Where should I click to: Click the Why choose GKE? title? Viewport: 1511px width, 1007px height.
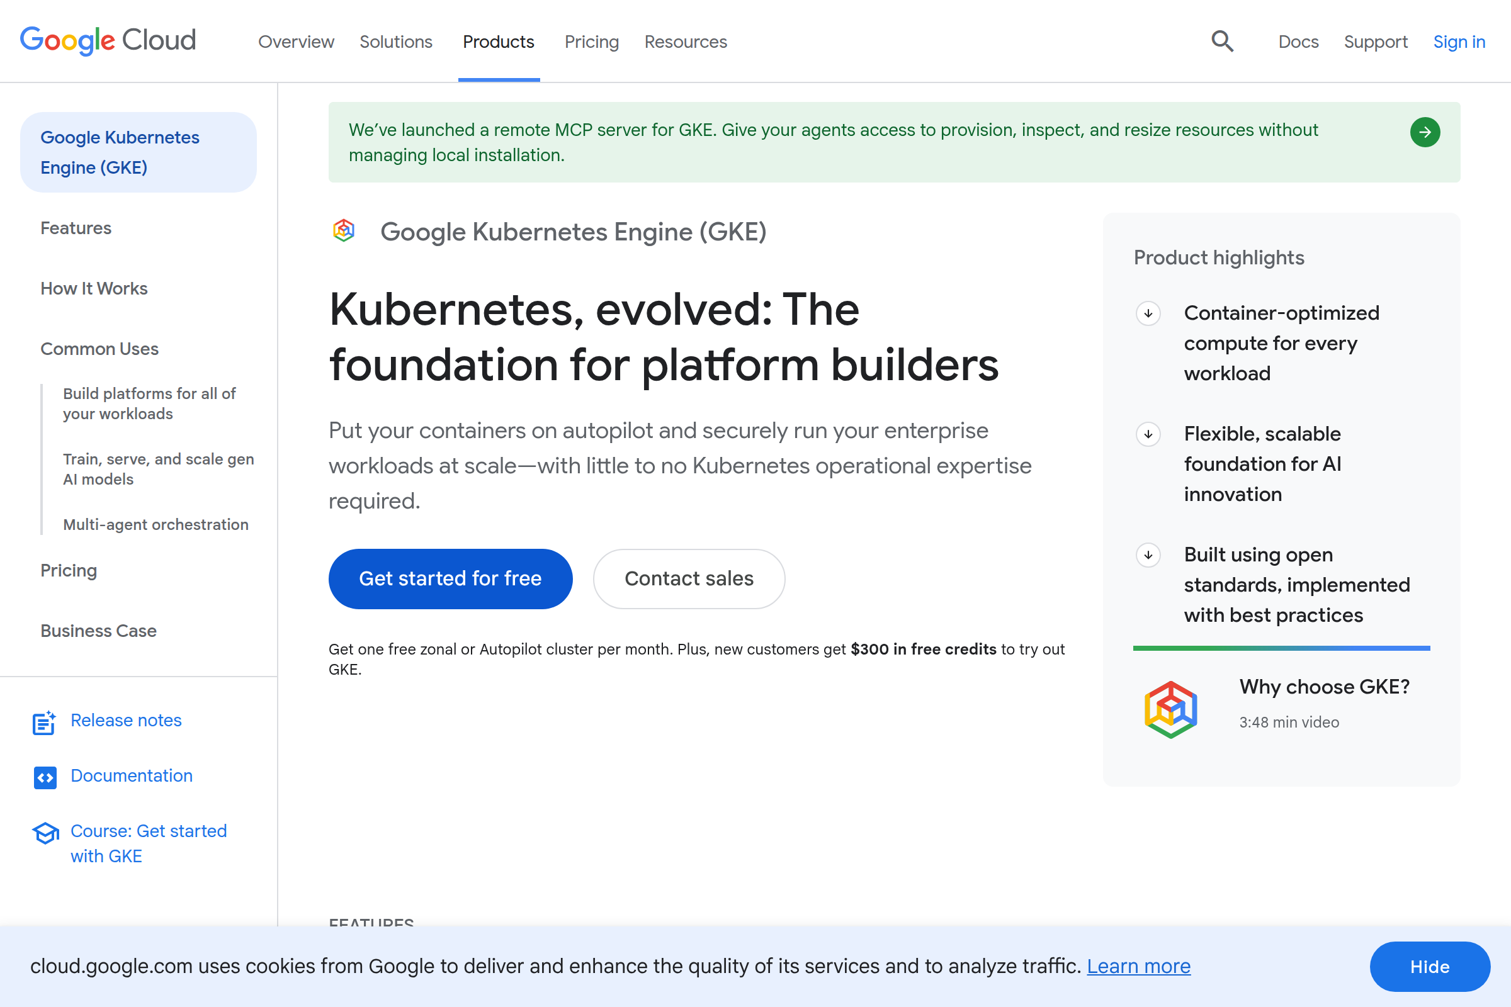(x=1324, y=687)
